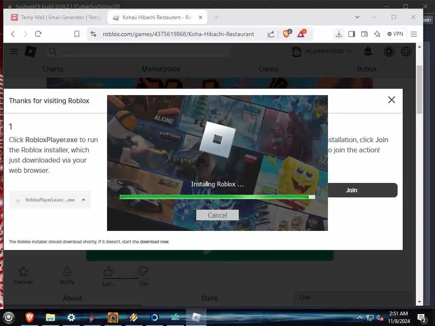Cancel the Roblox installation
The height and width of the screenshot is (326, 435).
point(217,215)
